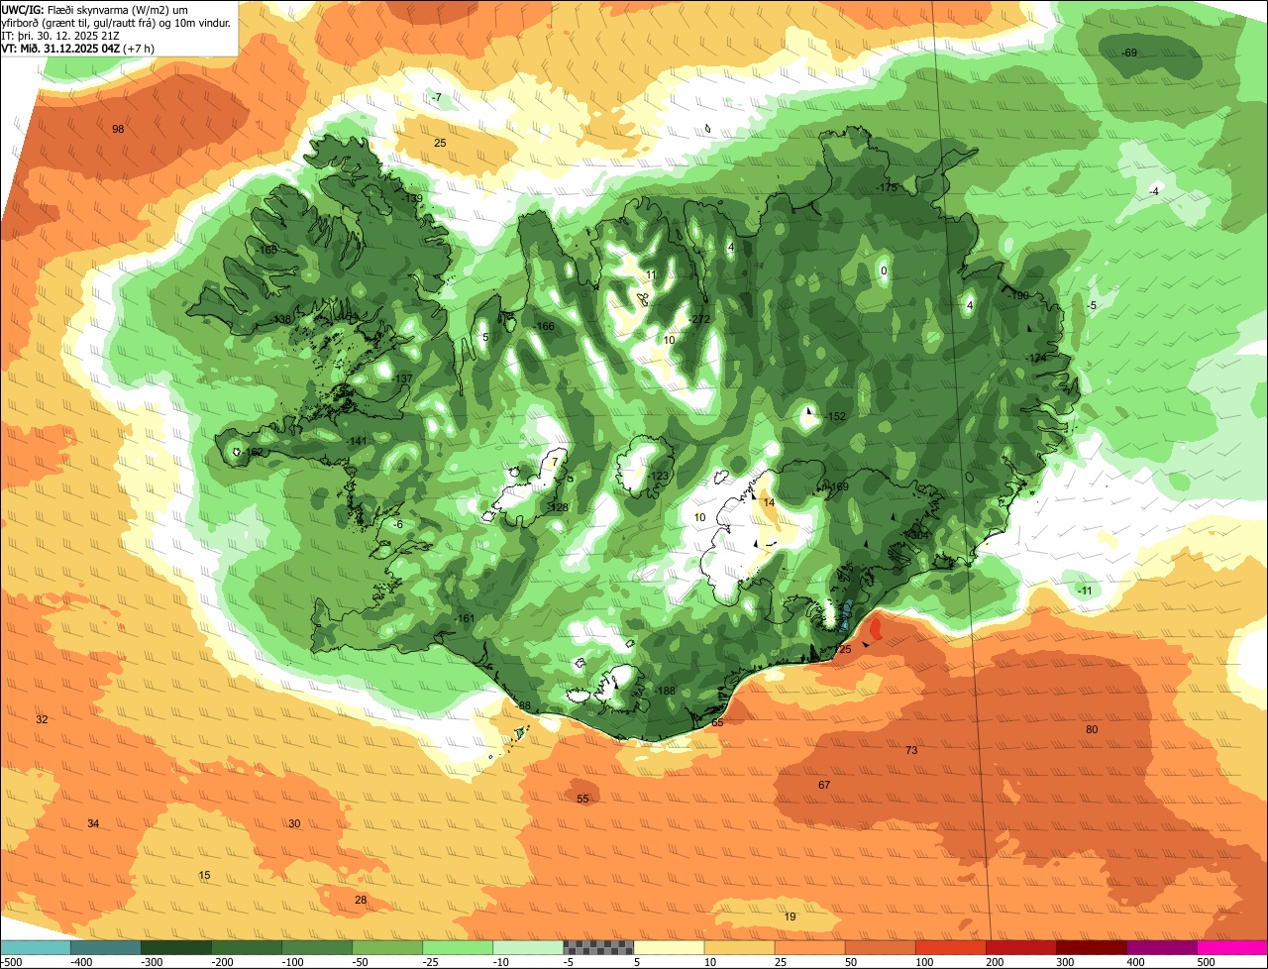Image resolution: width=1268 pixels, height=969 pixels.
Task: Click the map value -11
Action: (1085, 592)
